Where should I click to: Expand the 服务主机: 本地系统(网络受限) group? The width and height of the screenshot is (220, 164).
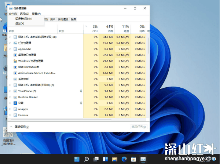tap(10, 37)
